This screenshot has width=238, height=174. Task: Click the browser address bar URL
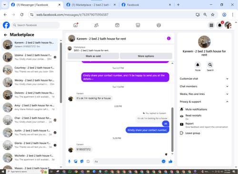click(x=72, y=15)
